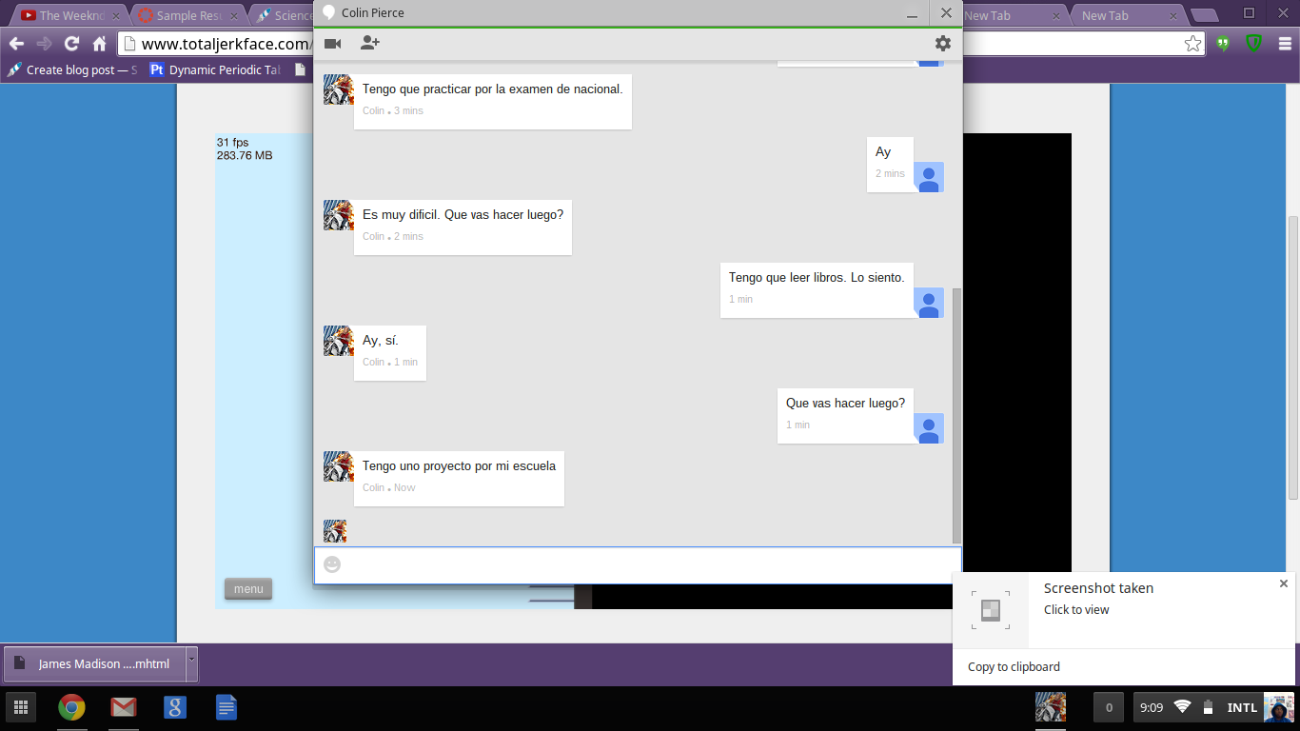The height and width of the screenshot is (731, 1300).
Task: Switch to The Weeknd YouTube tab
Action: (67, 15)
